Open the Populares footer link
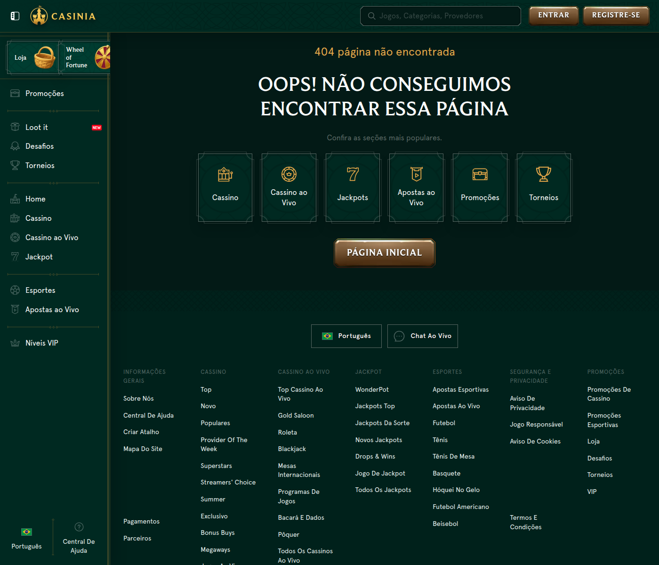659x565 pixels. click(215, 423)
